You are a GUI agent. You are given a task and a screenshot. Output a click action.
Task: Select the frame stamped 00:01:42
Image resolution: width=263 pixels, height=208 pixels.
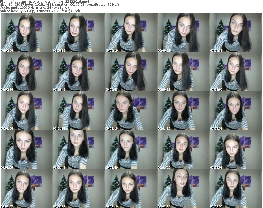pos(79,150)
